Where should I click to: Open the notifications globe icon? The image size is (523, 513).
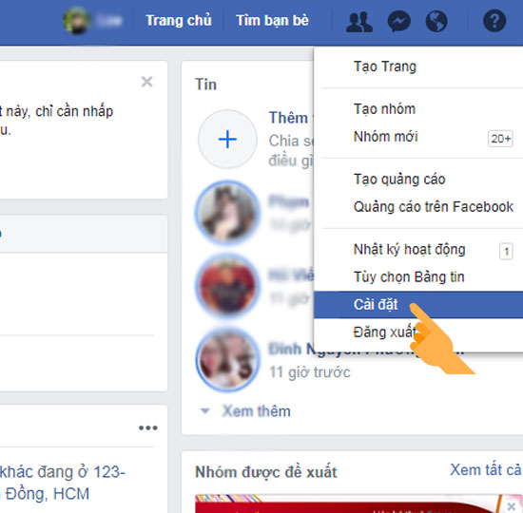(x=436, y=21)
